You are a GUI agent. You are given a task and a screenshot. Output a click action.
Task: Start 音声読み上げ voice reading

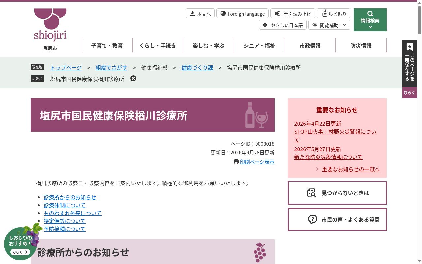point(293,14)
